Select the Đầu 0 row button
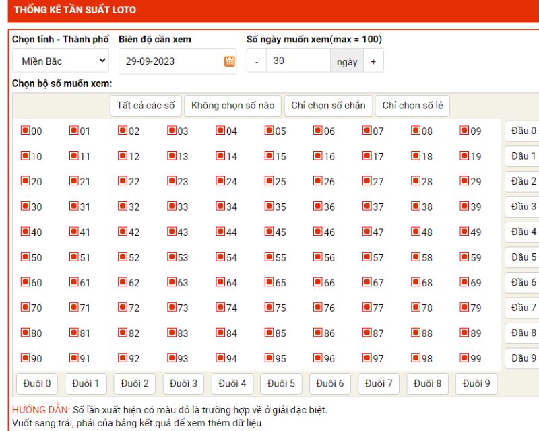 pyautogui.click(x=524, y=131)
